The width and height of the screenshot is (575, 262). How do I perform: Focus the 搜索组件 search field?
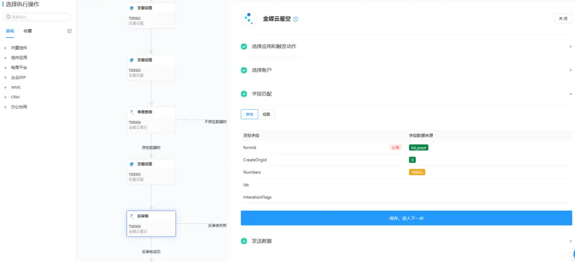pos(37,17)
